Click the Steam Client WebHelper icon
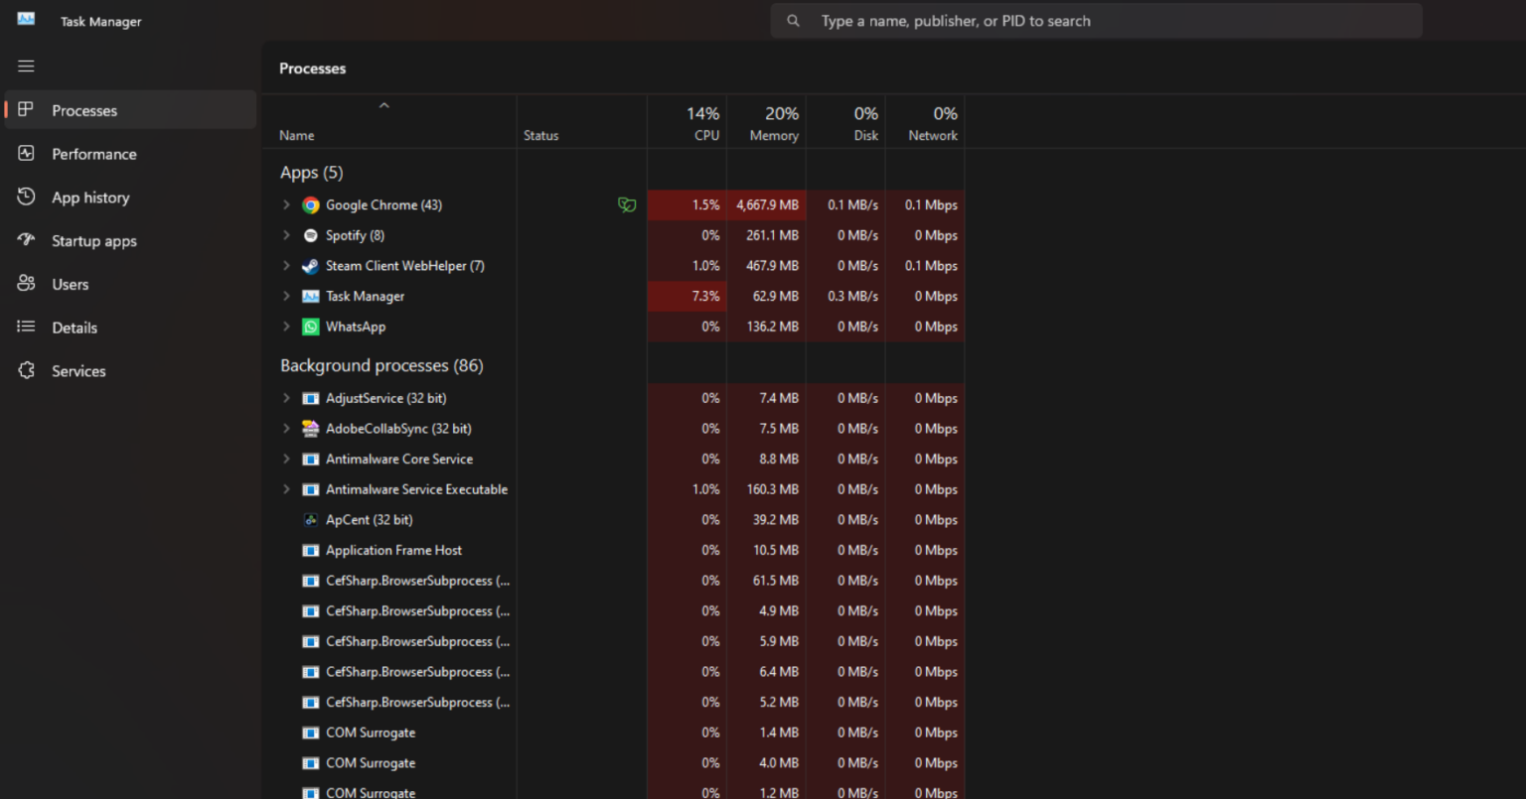Image resolution: width=1526 pixels, height=799 pixels. pyautogui.click(x=311, y=266)
